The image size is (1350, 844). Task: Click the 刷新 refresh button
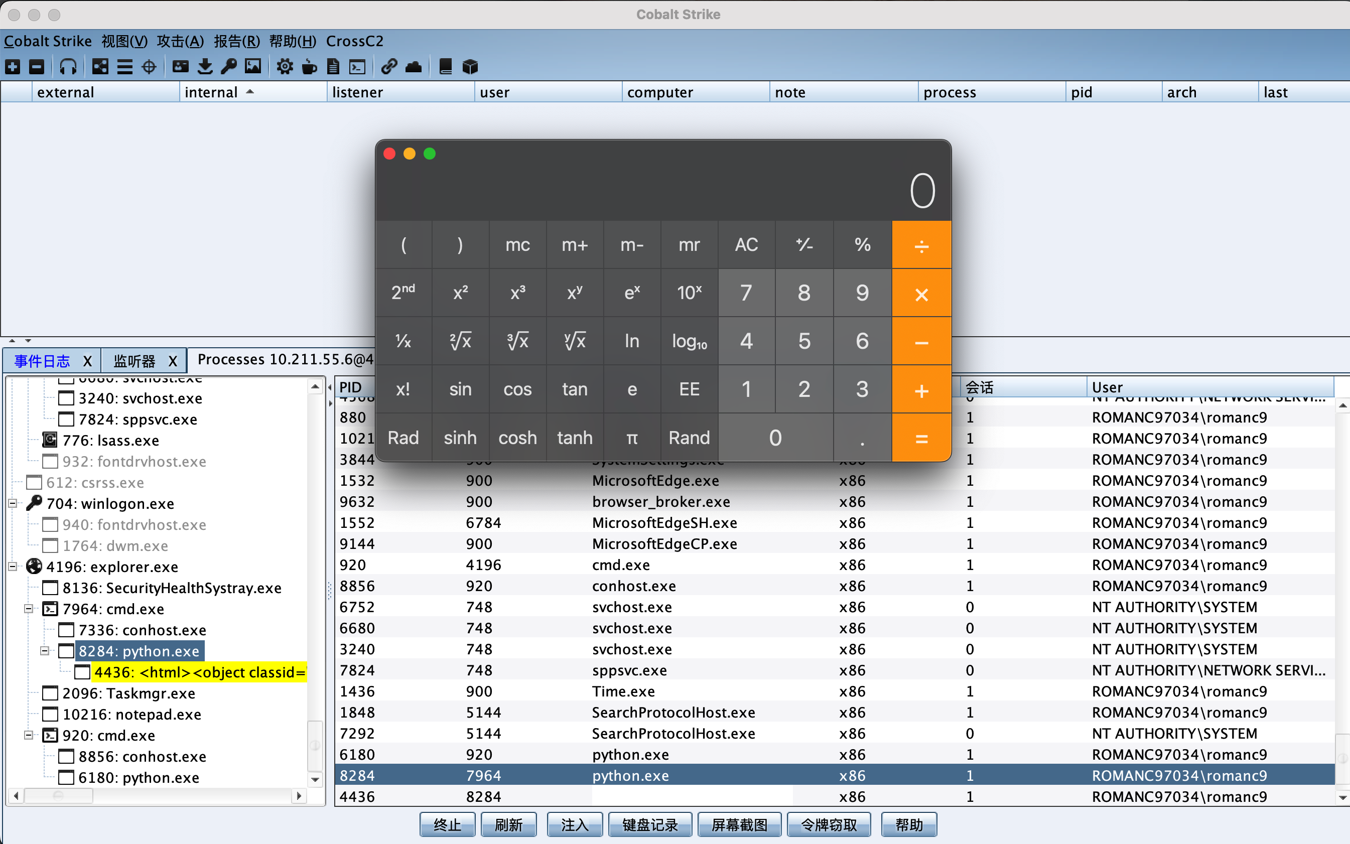508,824
